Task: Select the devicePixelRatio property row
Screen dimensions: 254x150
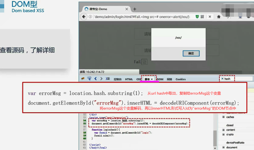Action: pos(235,142)
